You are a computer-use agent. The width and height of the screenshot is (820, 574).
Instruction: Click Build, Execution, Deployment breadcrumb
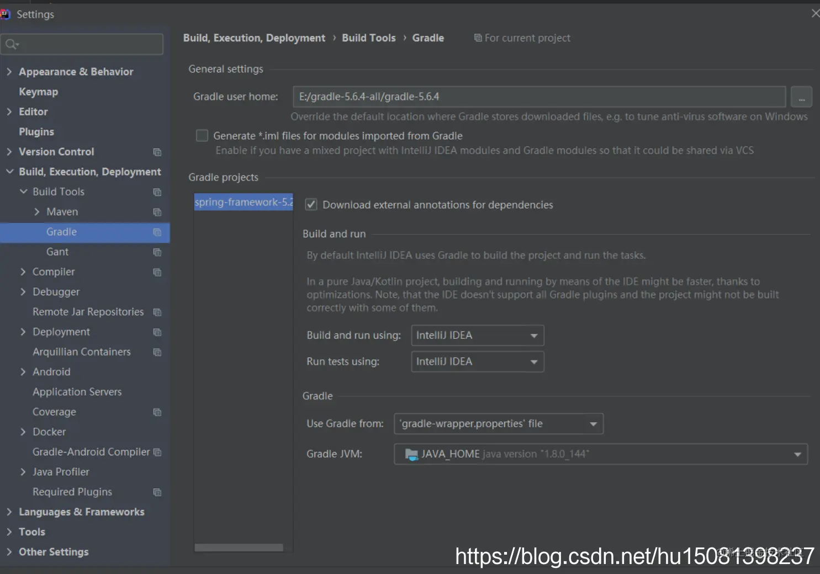point(254,38)
